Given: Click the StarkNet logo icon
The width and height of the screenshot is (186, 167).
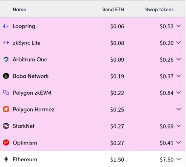Looking at the screenshot, I should coord(6,126).
